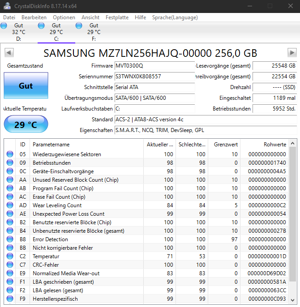This screenshot has width=300, height=307.
Task: Click the SAMSUNG MZ7LN256HAJQ model title
Action: (150, 53)
